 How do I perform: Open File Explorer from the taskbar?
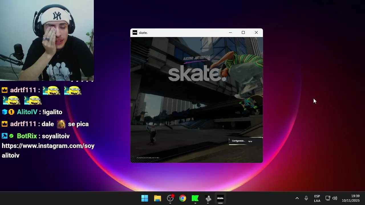(157, 198)
